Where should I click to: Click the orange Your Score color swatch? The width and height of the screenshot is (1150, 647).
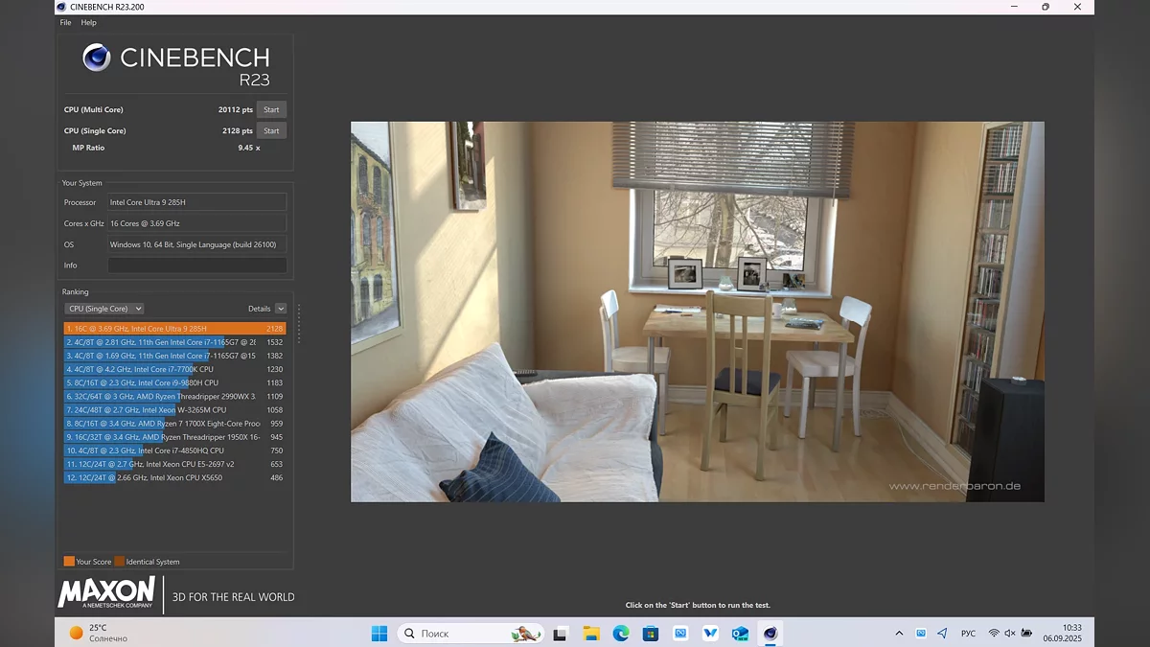[x=69, y=562]
